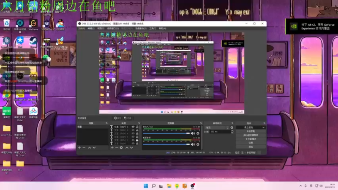Select the first text source row
This screenshot has width=338, height=190.
pyautogui.click(x=124, y=127)
